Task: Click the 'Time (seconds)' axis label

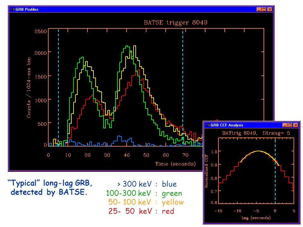Action: [175, 164]
